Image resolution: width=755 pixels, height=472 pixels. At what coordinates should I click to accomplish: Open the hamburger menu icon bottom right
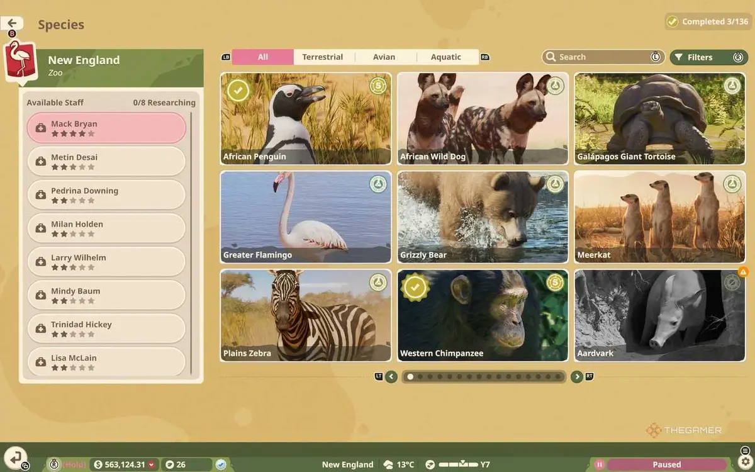pyautogui.click(x=746, y=450)
